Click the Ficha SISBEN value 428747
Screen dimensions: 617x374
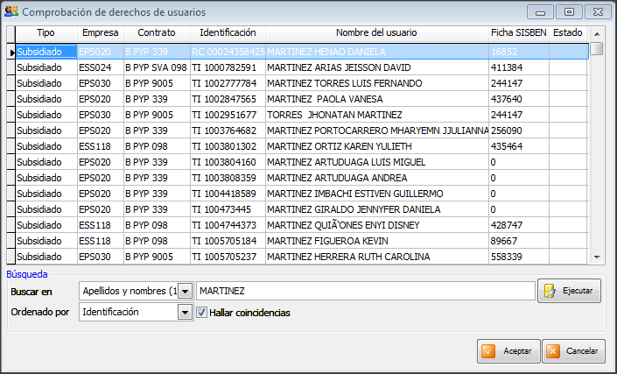[x=519, y=225]
